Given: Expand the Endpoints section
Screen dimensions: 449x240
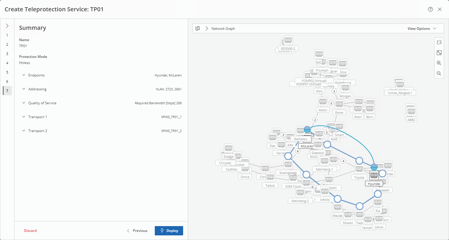Looking at the screenshot, I should (x=24, y=75).
